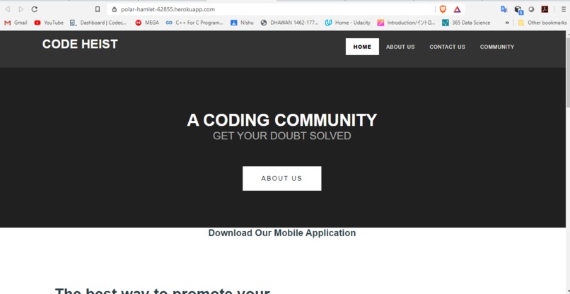
Task: Click the GET YOUR DOUBT SOLVED subtitle
Action: [281, 136]
